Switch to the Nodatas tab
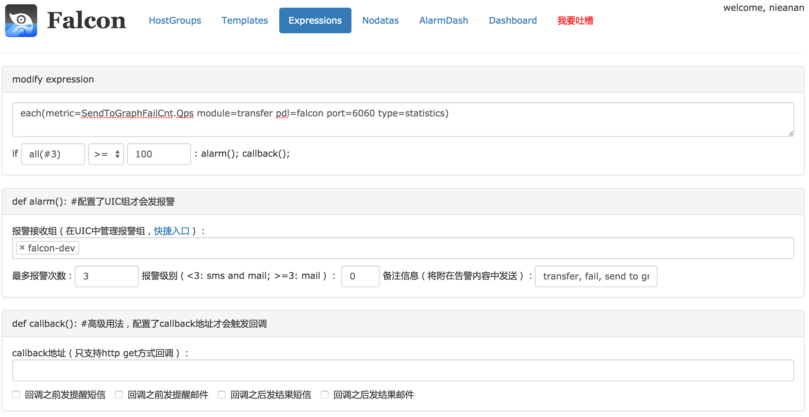This screenshot has width=809, height=417. [x=380, y=20]
